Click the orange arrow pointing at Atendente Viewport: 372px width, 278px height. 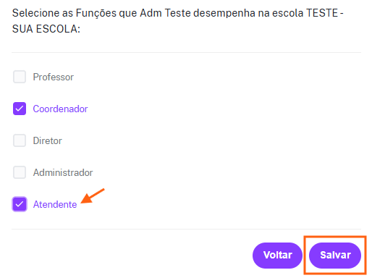pos(92,196)
